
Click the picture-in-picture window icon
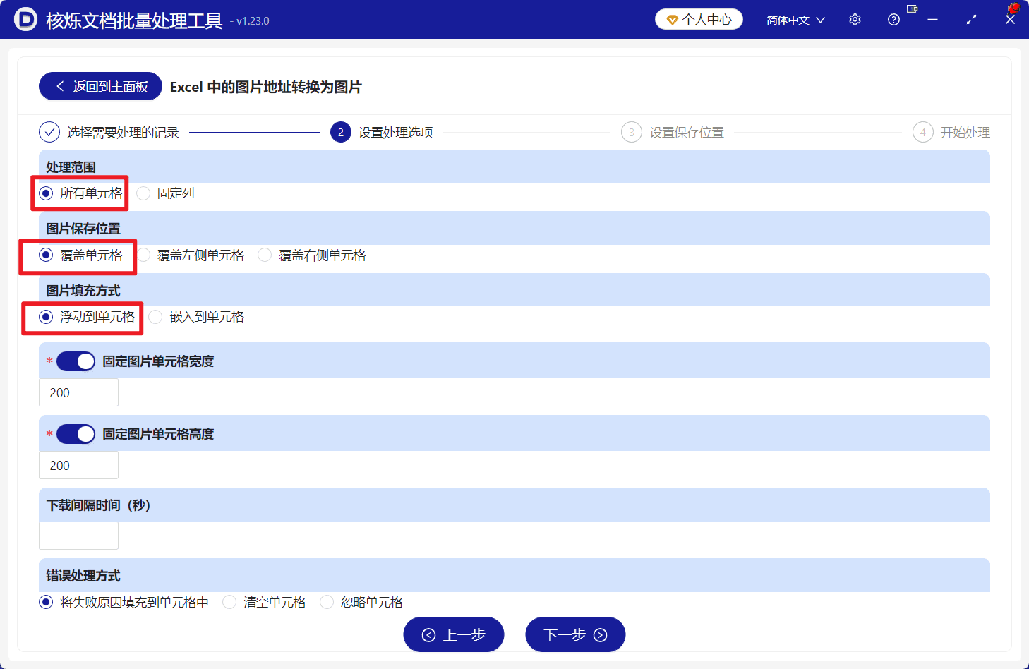click(913, 8)
